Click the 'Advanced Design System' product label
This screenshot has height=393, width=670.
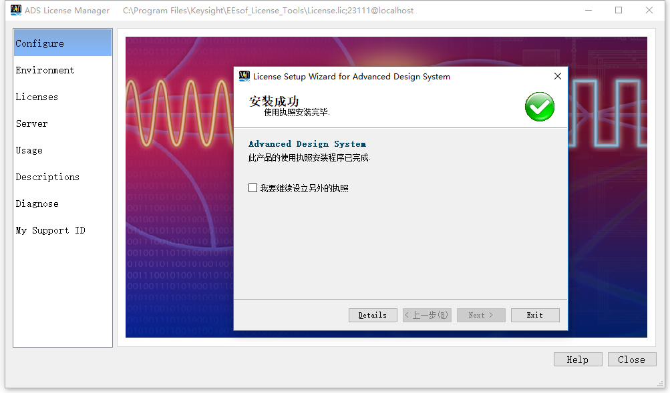coord(307,144)
